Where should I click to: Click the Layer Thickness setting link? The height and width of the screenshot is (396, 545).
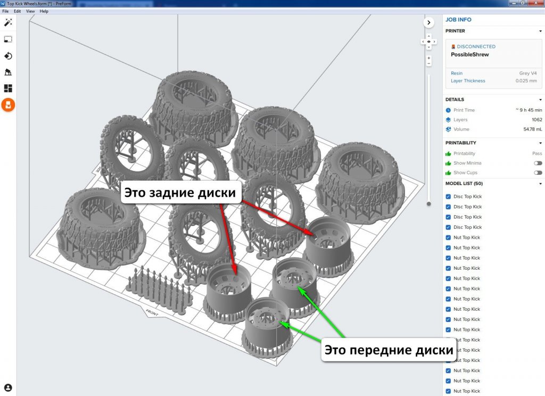coord(468,81)
